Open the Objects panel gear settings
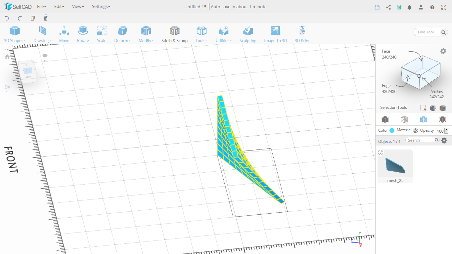The image size is (452, 254). point(444,140)
